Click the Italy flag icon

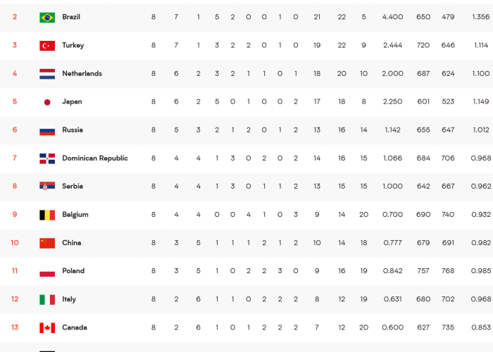coord(47,299)
